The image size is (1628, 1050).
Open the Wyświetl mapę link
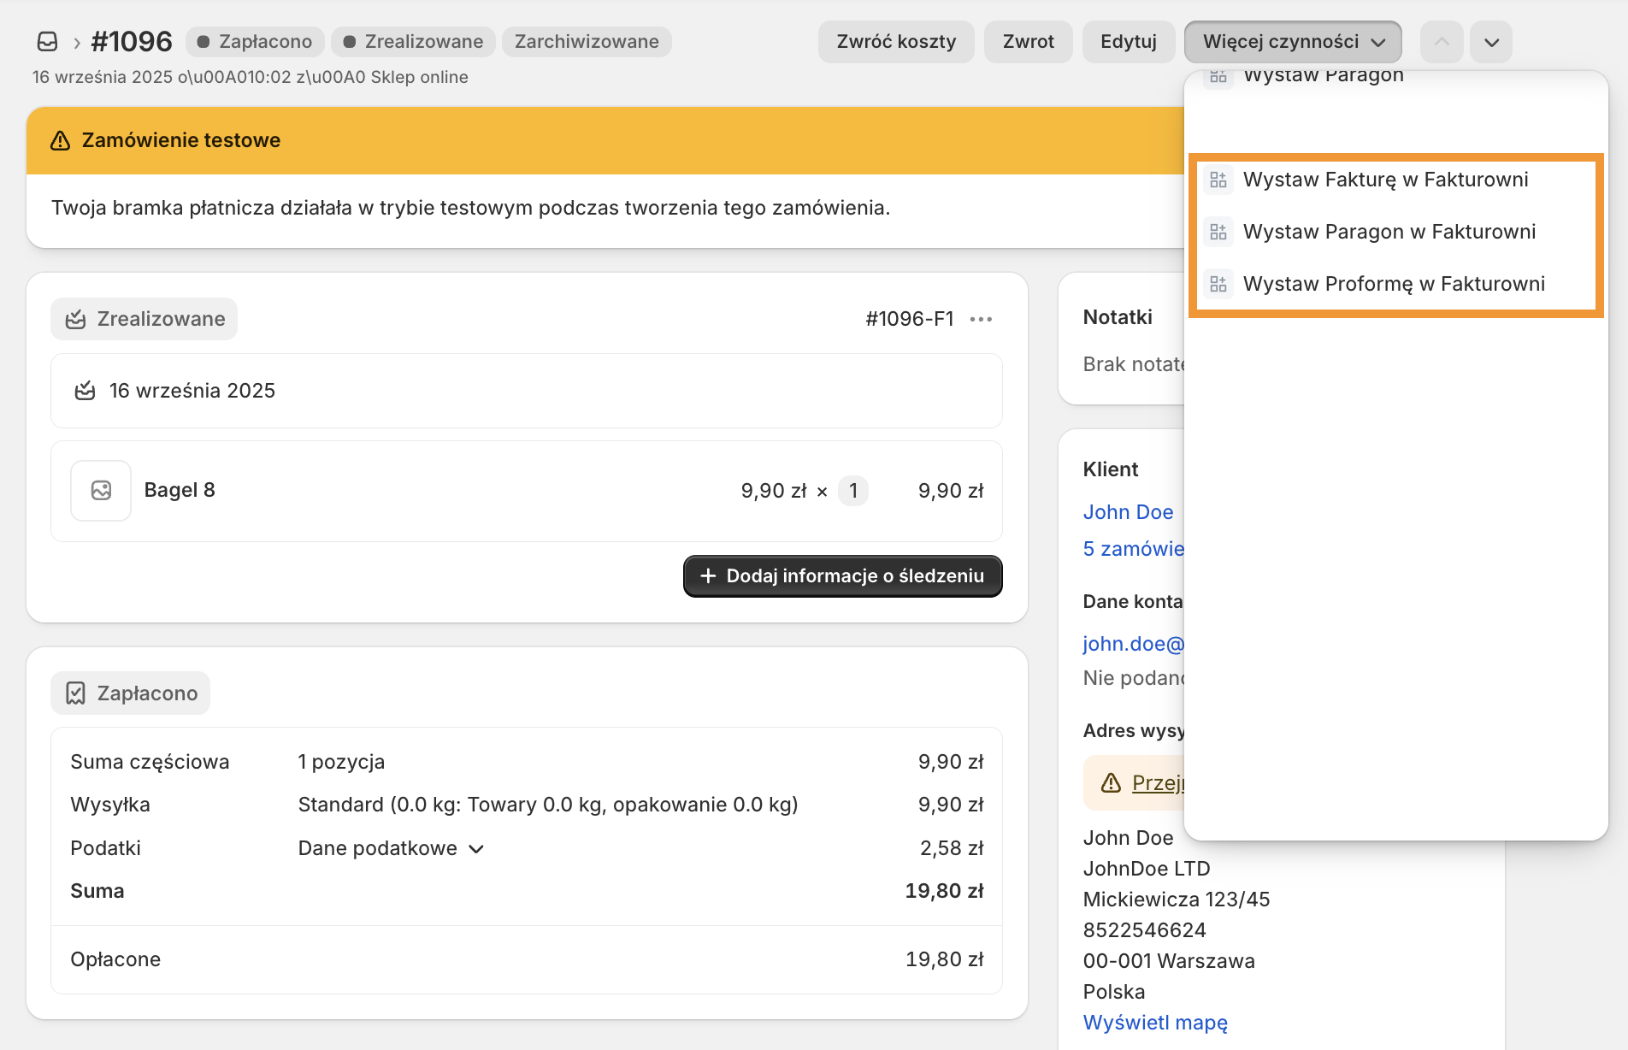[1155, 1023]
